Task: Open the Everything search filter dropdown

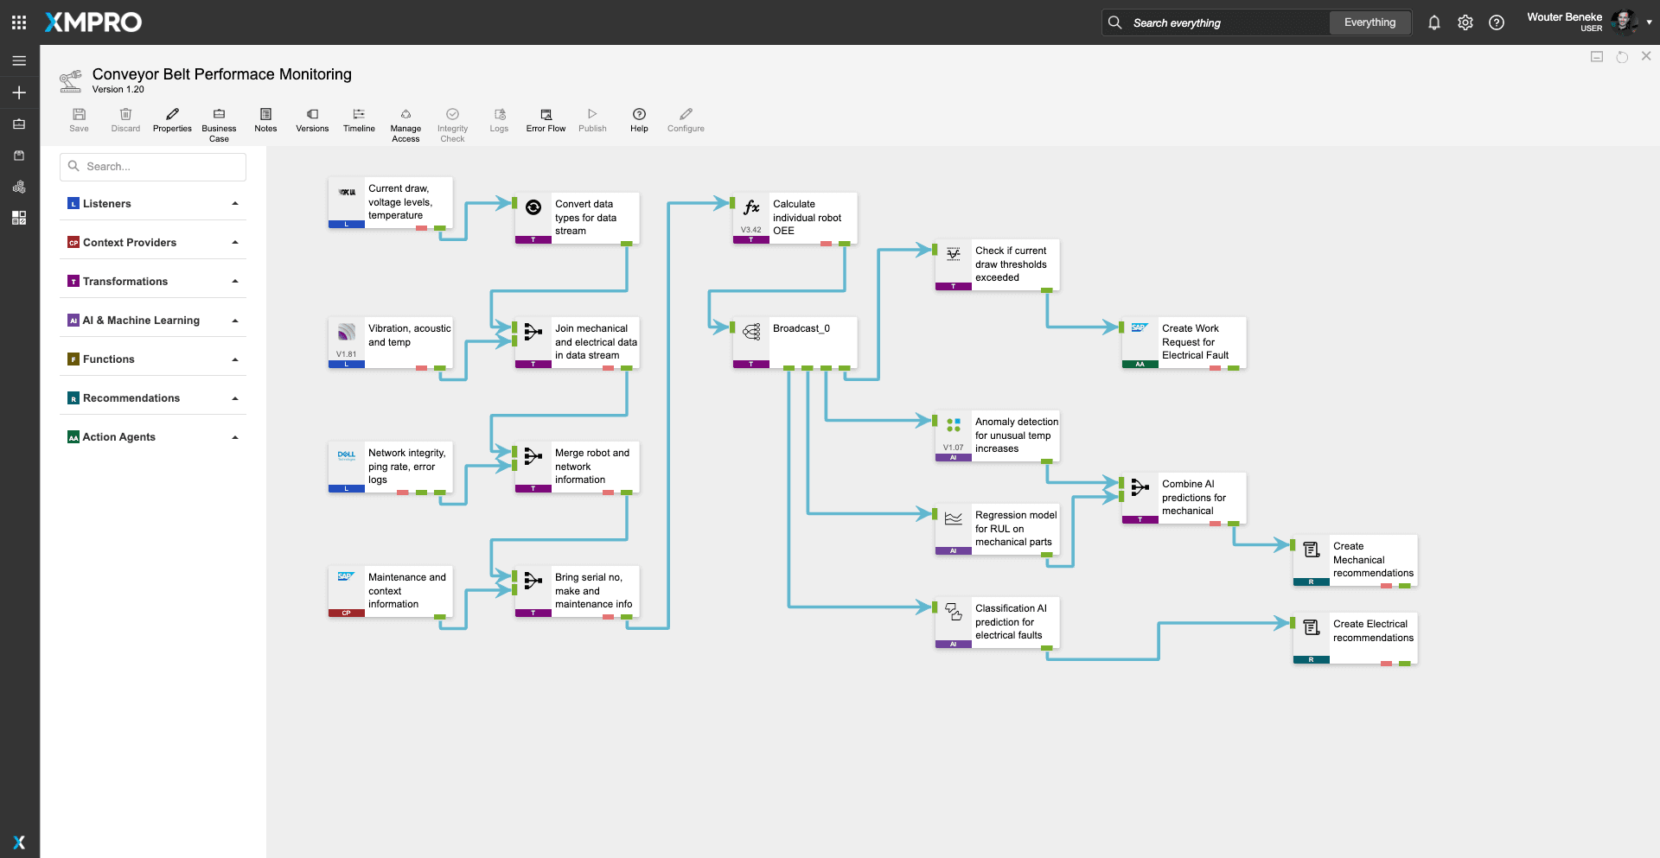Action: (x=1369, y=22)
